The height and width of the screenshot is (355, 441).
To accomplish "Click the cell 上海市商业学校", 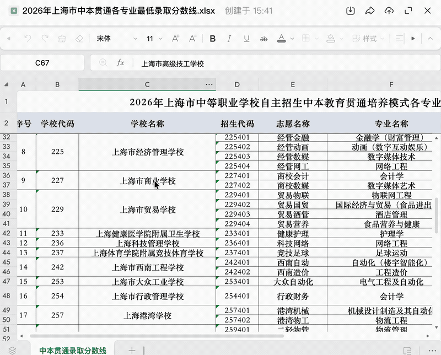I will pyautogui.click(x=147, y=180).
